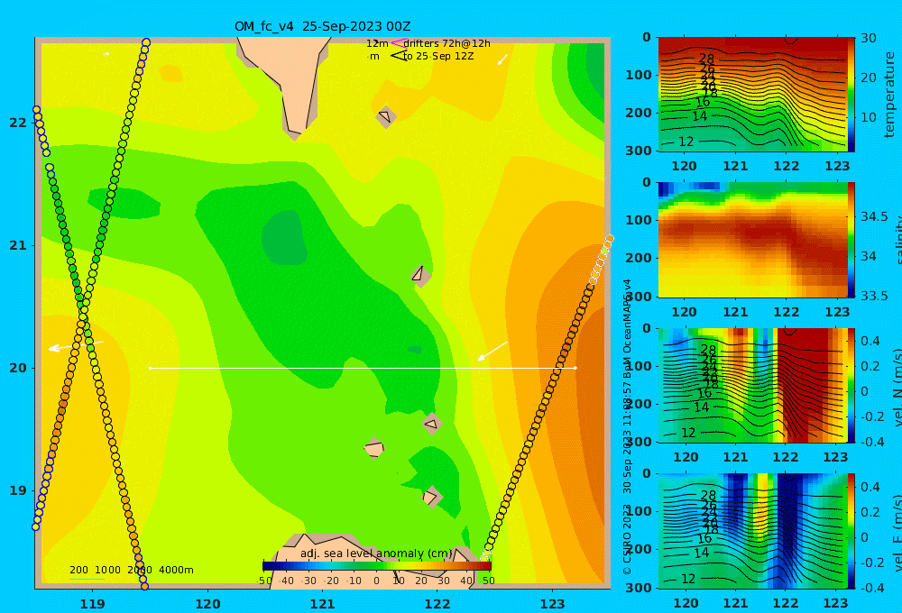Click the 28 contour label in temperature panel
902x613 pixels.
[x=706, y=59]
